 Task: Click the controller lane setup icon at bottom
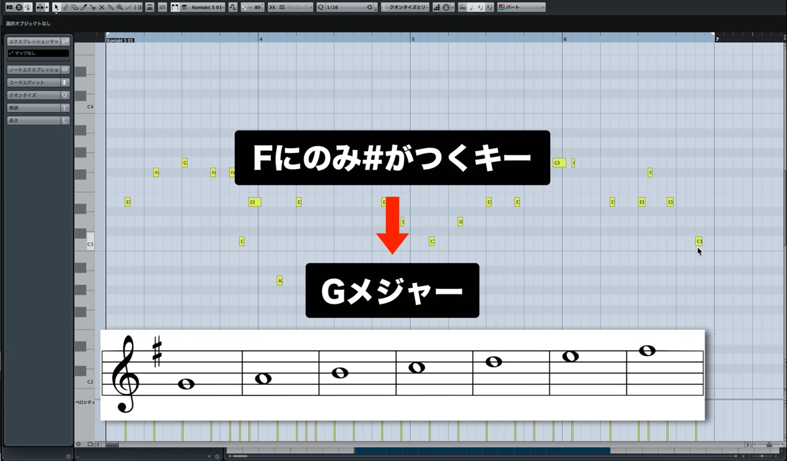pyautogui.click(x=90, y=444)
